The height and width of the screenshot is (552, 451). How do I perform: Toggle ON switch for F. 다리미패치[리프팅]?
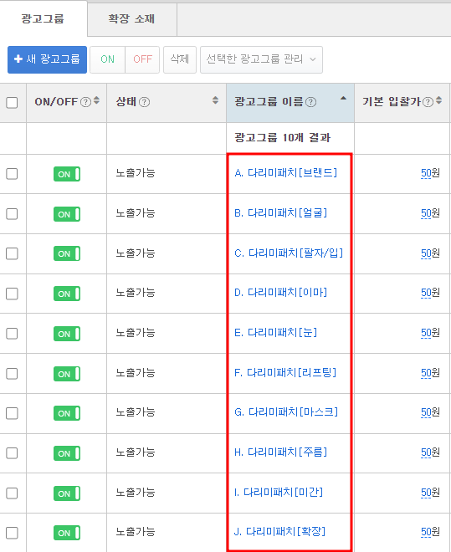pos(67,374)
